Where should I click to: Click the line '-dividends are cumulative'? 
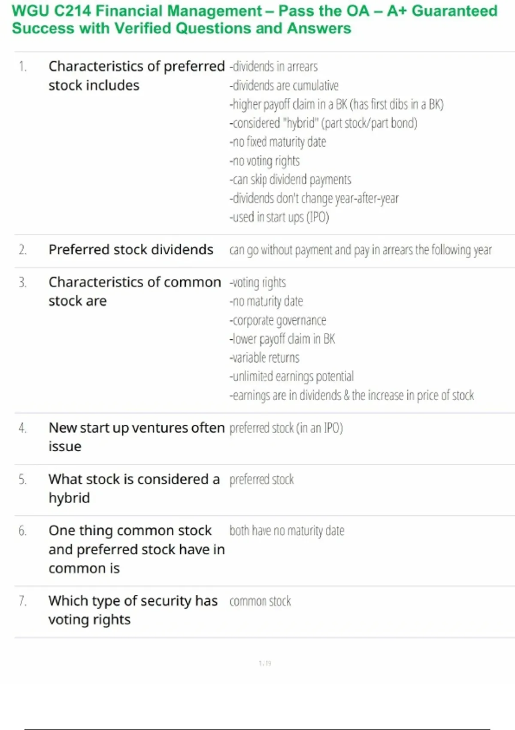(284, 85)
